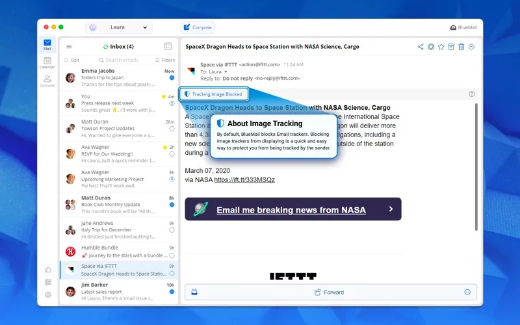
Task: Open Jane Andrews Italy Trip email
Action: point(119,229)
